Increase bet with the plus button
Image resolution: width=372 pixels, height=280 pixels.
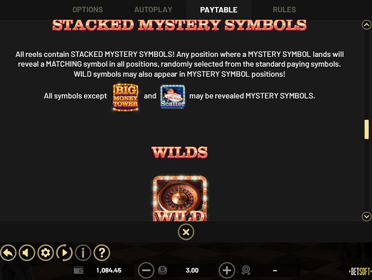tap(227, 270)
